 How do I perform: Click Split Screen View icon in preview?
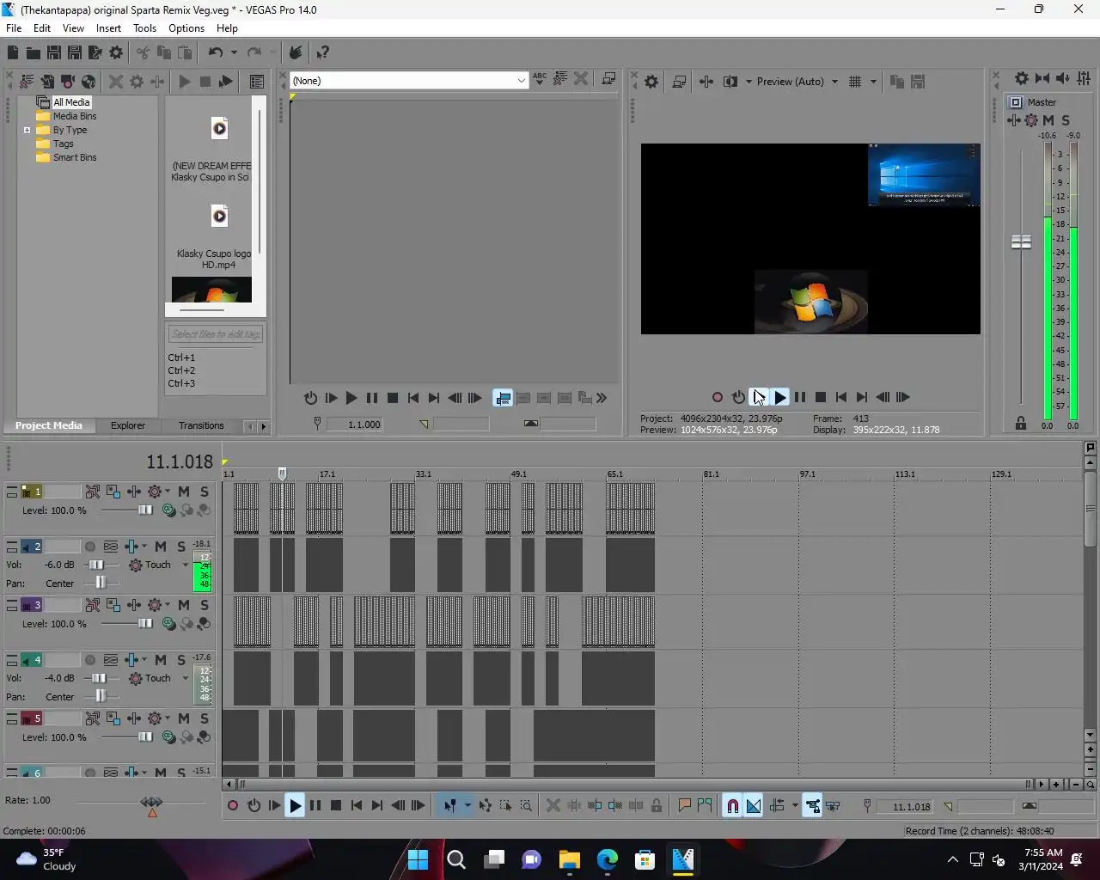[x=730, y=82]
